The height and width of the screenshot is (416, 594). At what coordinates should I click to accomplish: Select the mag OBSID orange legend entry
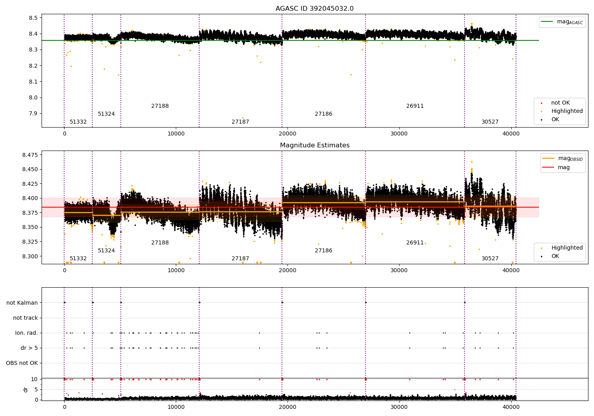[562, 158]
